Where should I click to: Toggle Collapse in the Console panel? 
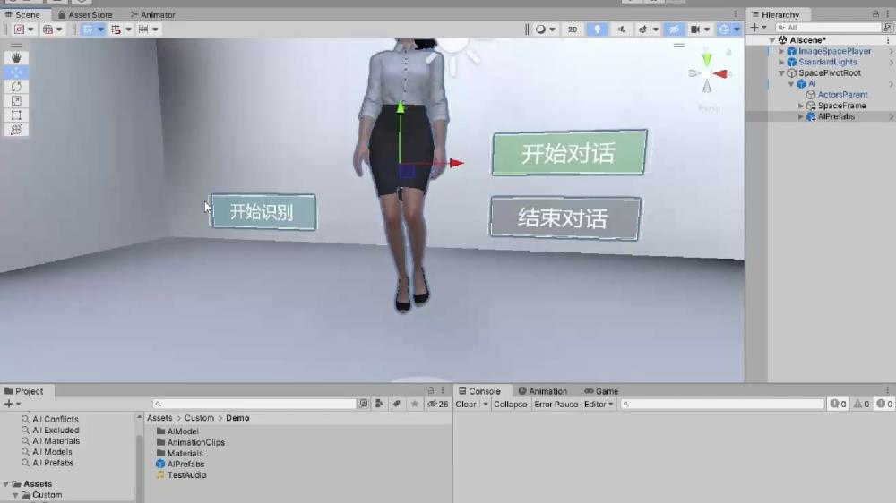click(x=510, y=405)
